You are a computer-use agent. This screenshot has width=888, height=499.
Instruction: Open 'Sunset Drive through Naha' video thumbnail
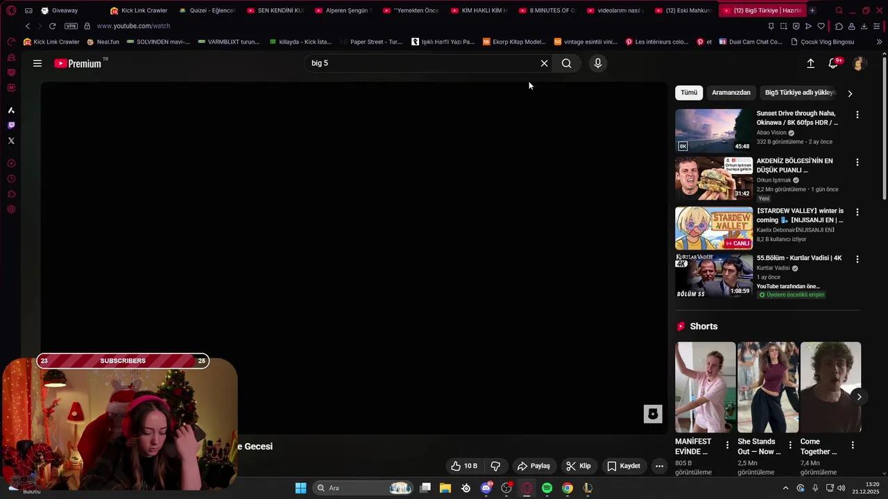coord(714,130)
